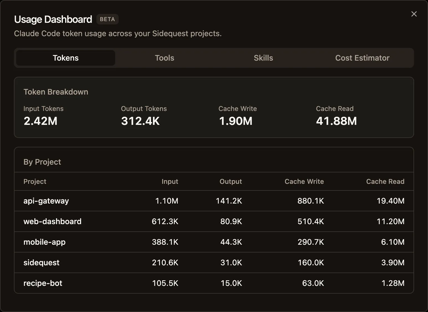Close the Usage Dashboard dialog
The width and height of the screenshot is (428, 312).
(414, 14)
